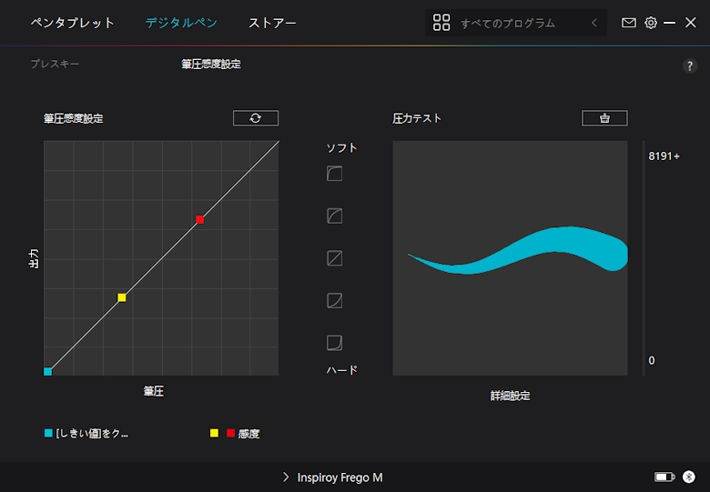This screenshot has height=492, width=710.
Task: Open 詳細設定 below the pressure test
Action: (510, 396)
